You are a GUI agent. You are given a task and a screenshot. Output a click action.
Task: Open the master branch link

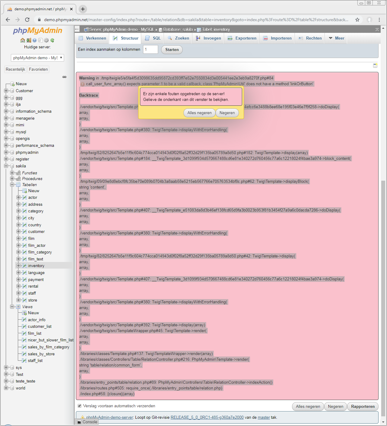click(x=264, y=417)
